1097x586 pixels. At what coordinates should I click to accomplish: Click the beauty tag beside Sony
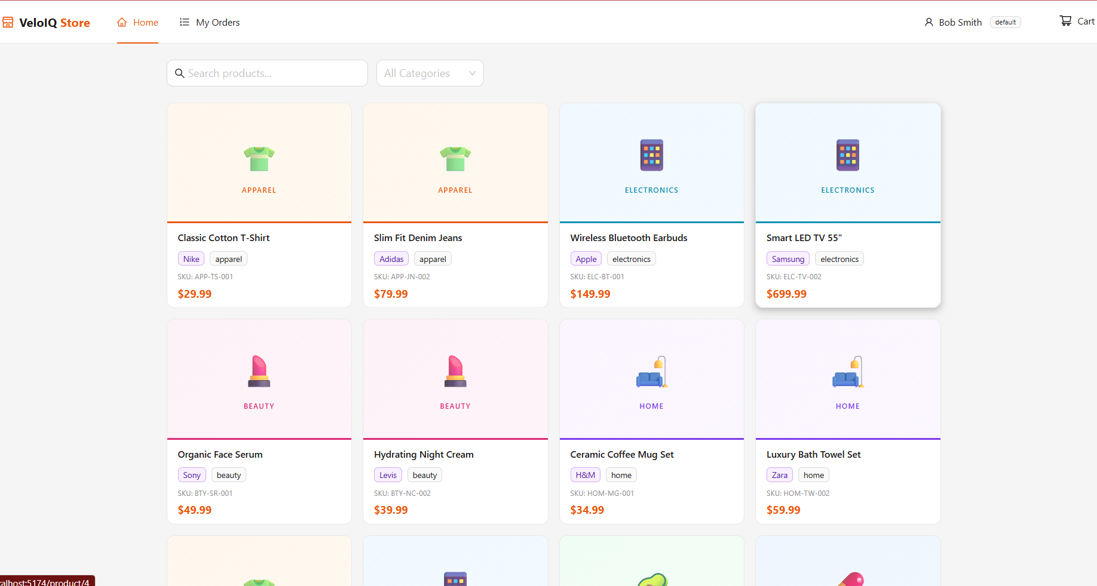[229, 475]
